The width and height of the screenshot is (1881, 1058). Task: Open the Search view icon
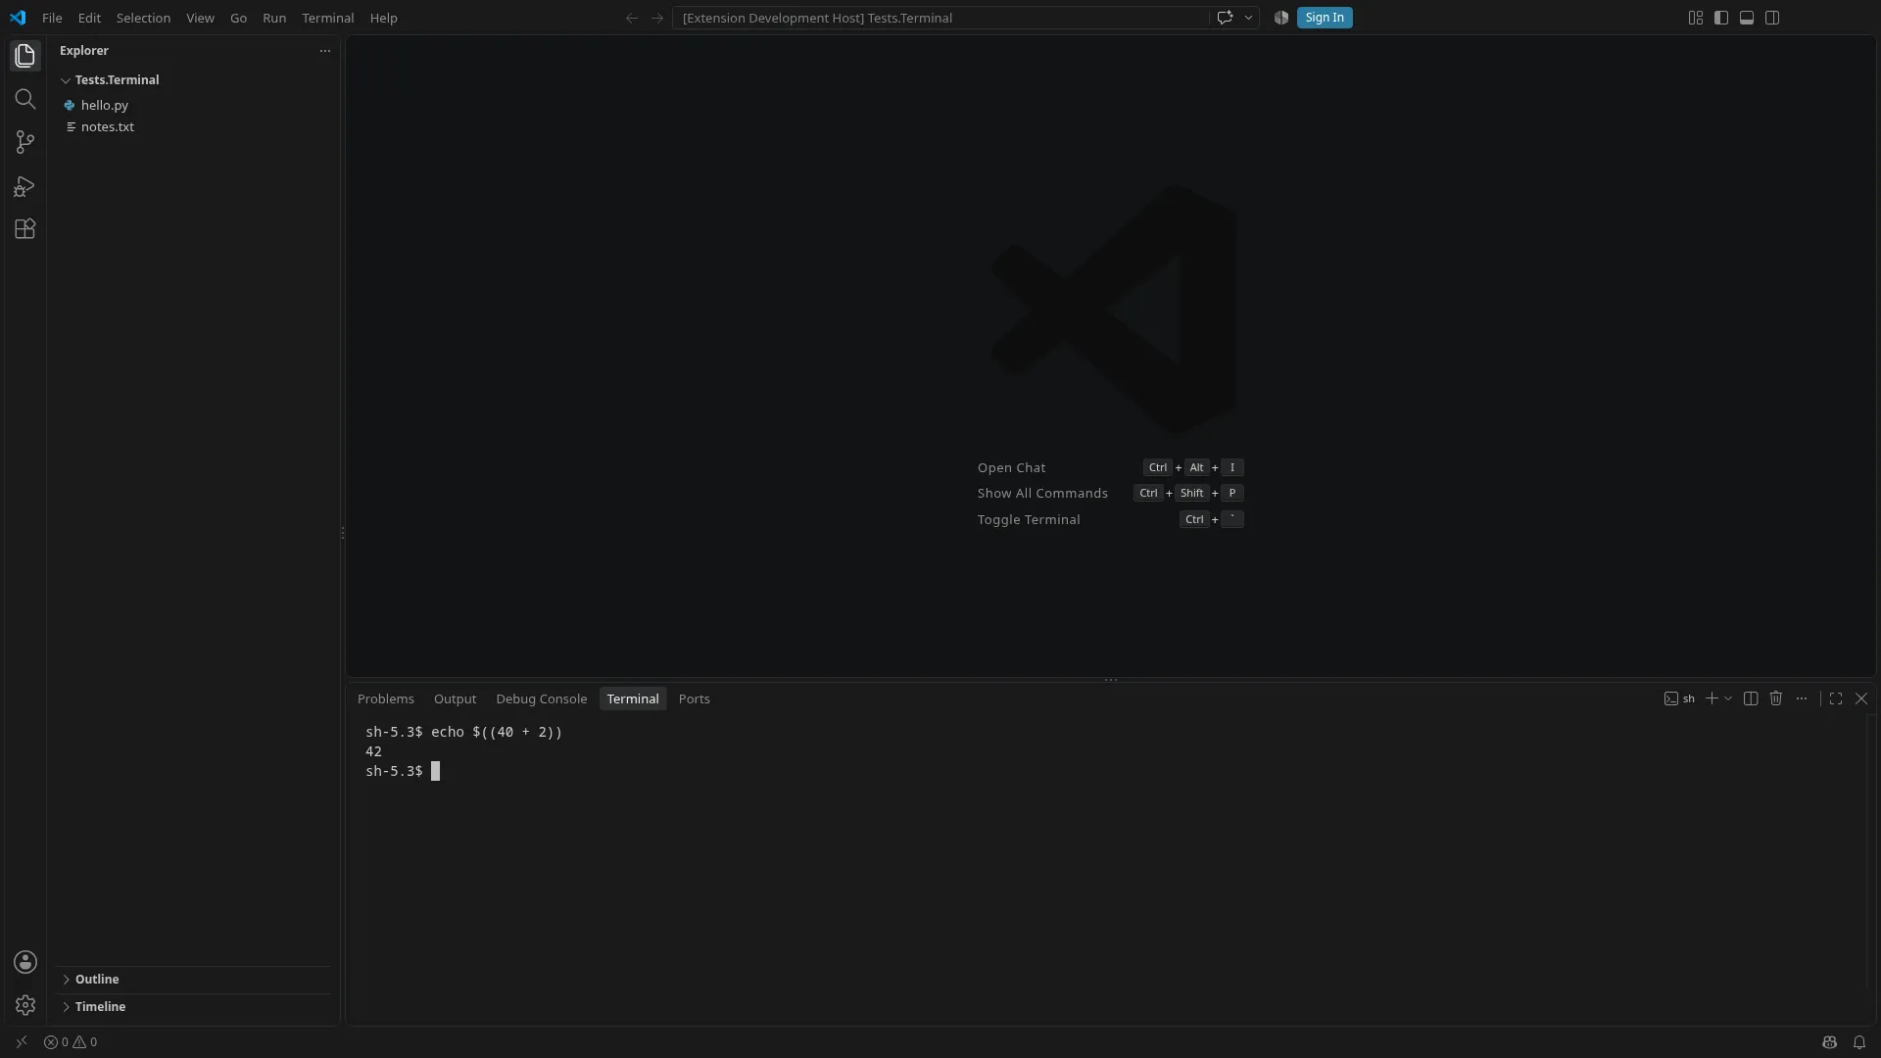coord(24,99)
